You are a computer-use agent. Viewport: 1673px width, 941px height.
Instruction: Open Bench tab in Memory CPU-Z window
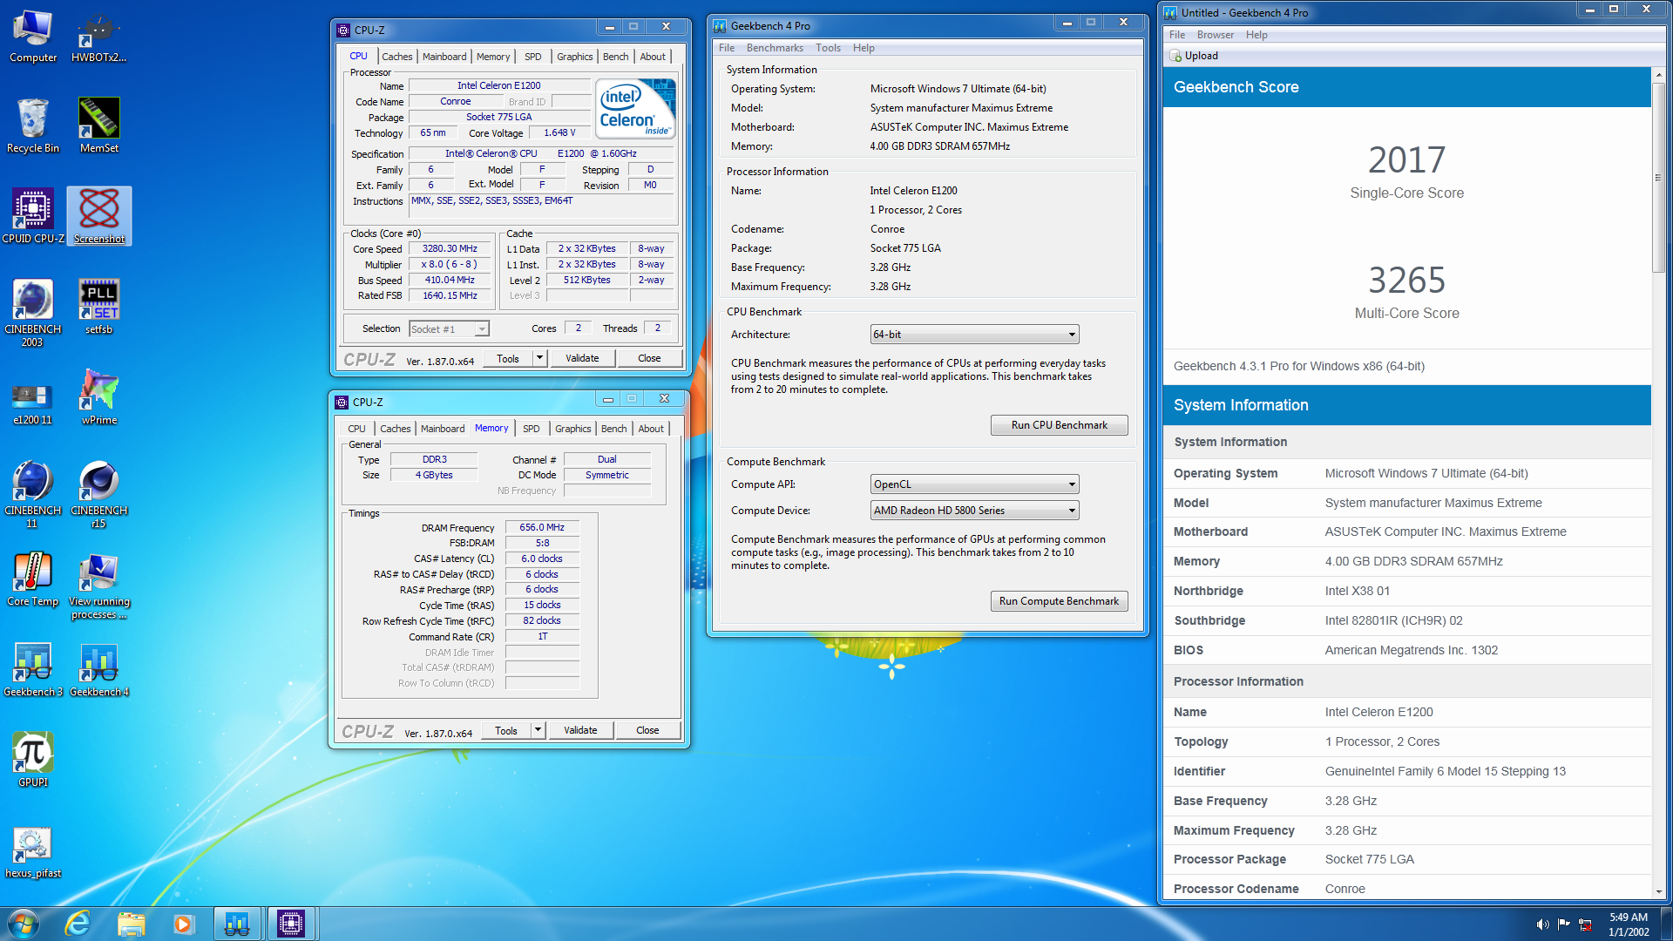[613, 429]
